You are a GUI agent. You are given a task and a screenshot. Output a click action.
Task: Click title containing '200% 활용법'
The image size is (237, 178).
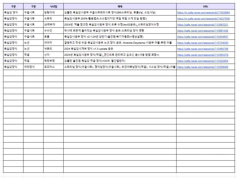120,18
